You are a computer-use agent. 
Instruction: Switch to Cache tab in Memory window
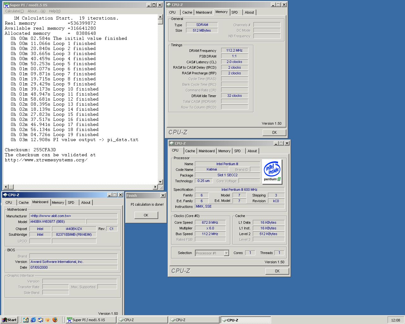(187, 12)
